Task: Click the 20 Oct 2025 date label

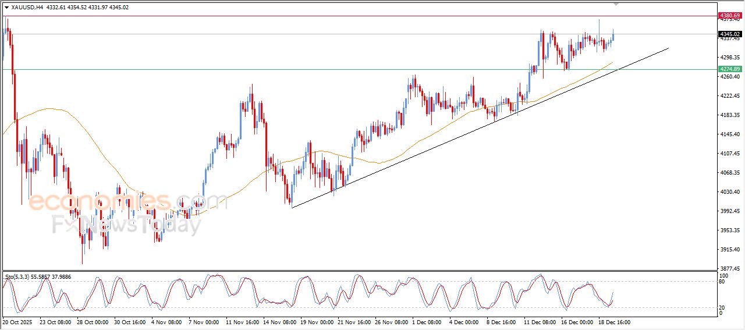Action: 17,322
